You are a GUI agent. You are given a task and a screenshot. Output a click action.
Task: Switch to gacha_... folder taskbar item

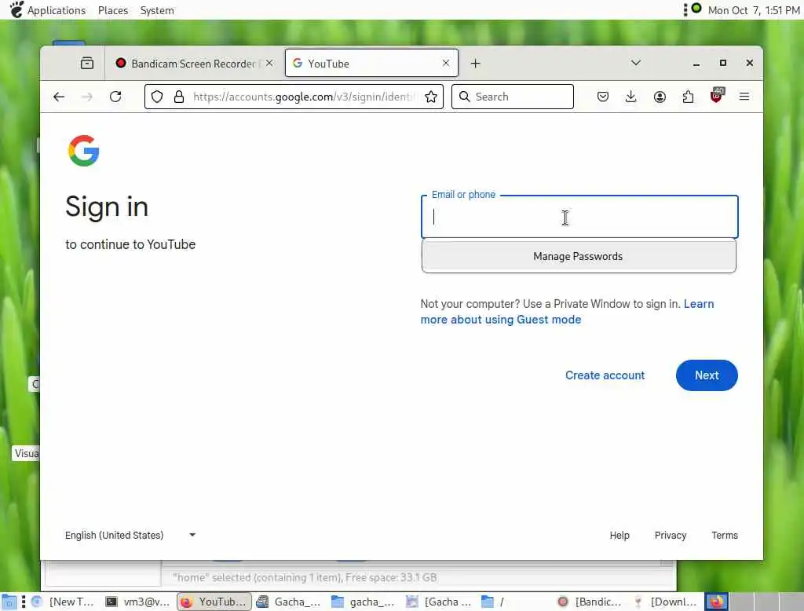[364, 602]
